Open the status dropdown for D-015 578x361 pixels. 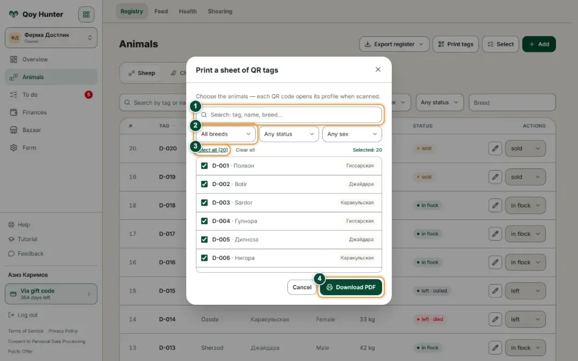point(526,290)
